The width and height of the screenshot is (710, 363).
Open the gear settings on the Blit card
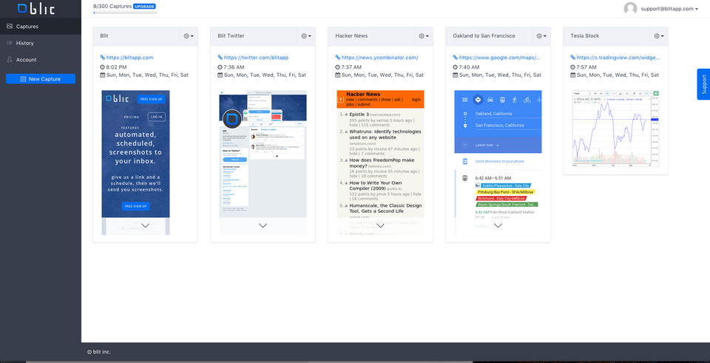pyautogui.click(x=189, y=36)
